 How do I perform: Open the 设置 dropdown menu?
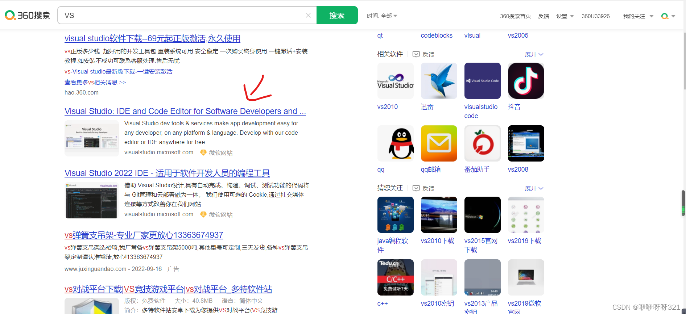[565, 16]
